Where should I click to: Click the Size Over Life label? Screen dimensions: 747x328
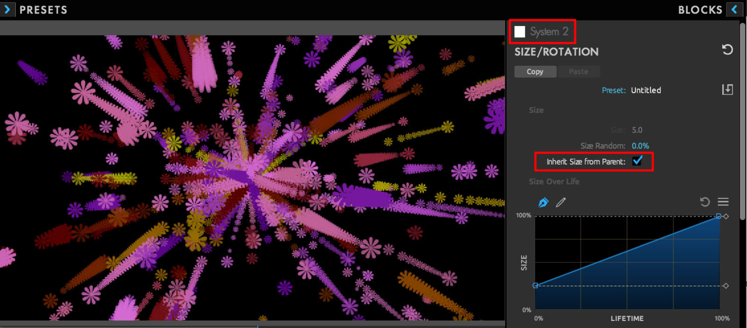[554, 182]
